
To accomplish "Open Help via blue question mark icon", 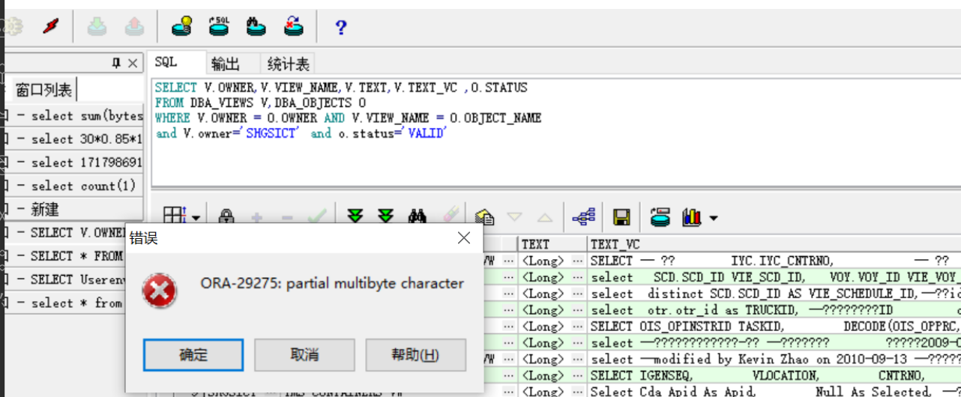I will coord(341,28).
